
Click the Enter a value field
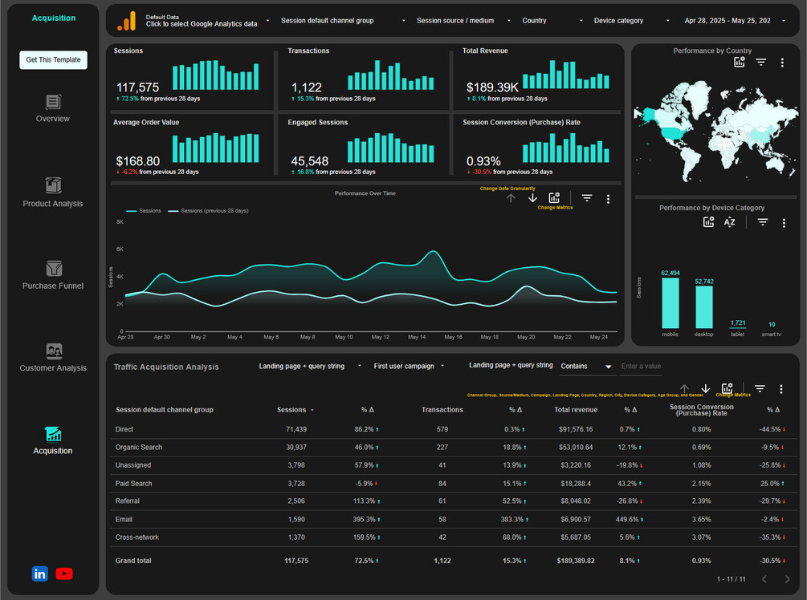[641, 366]
